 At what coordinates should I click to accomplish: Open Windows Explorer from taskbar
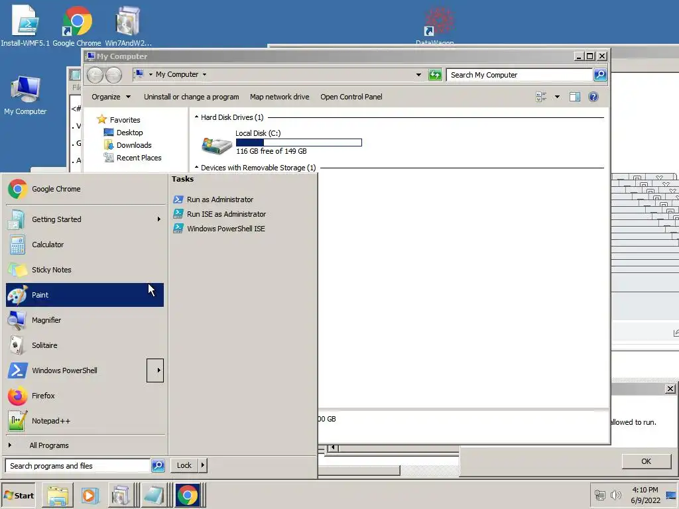(58, 496)
